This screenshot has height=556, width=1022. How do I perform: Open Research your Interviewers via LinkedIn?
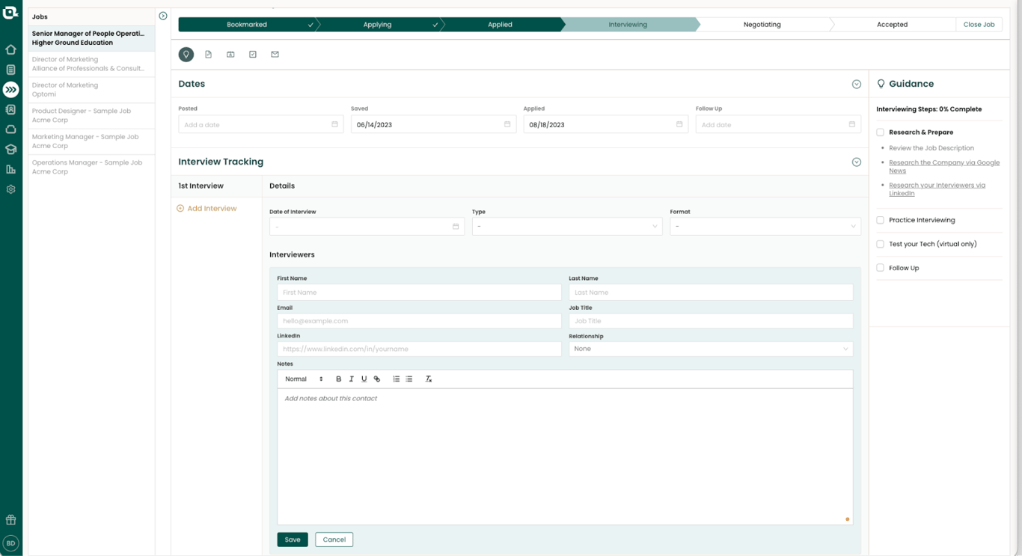pyautogui.click(x=937, y=189)
